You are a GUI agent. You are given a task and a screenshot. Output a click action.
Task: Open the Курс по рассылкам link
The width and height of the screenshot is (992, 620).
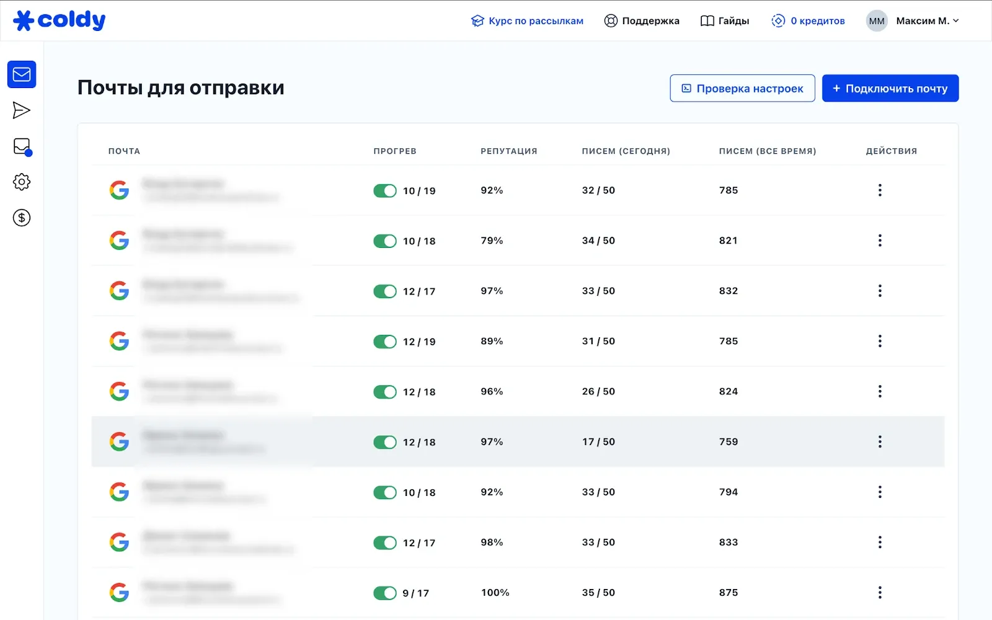pos(527,21)
